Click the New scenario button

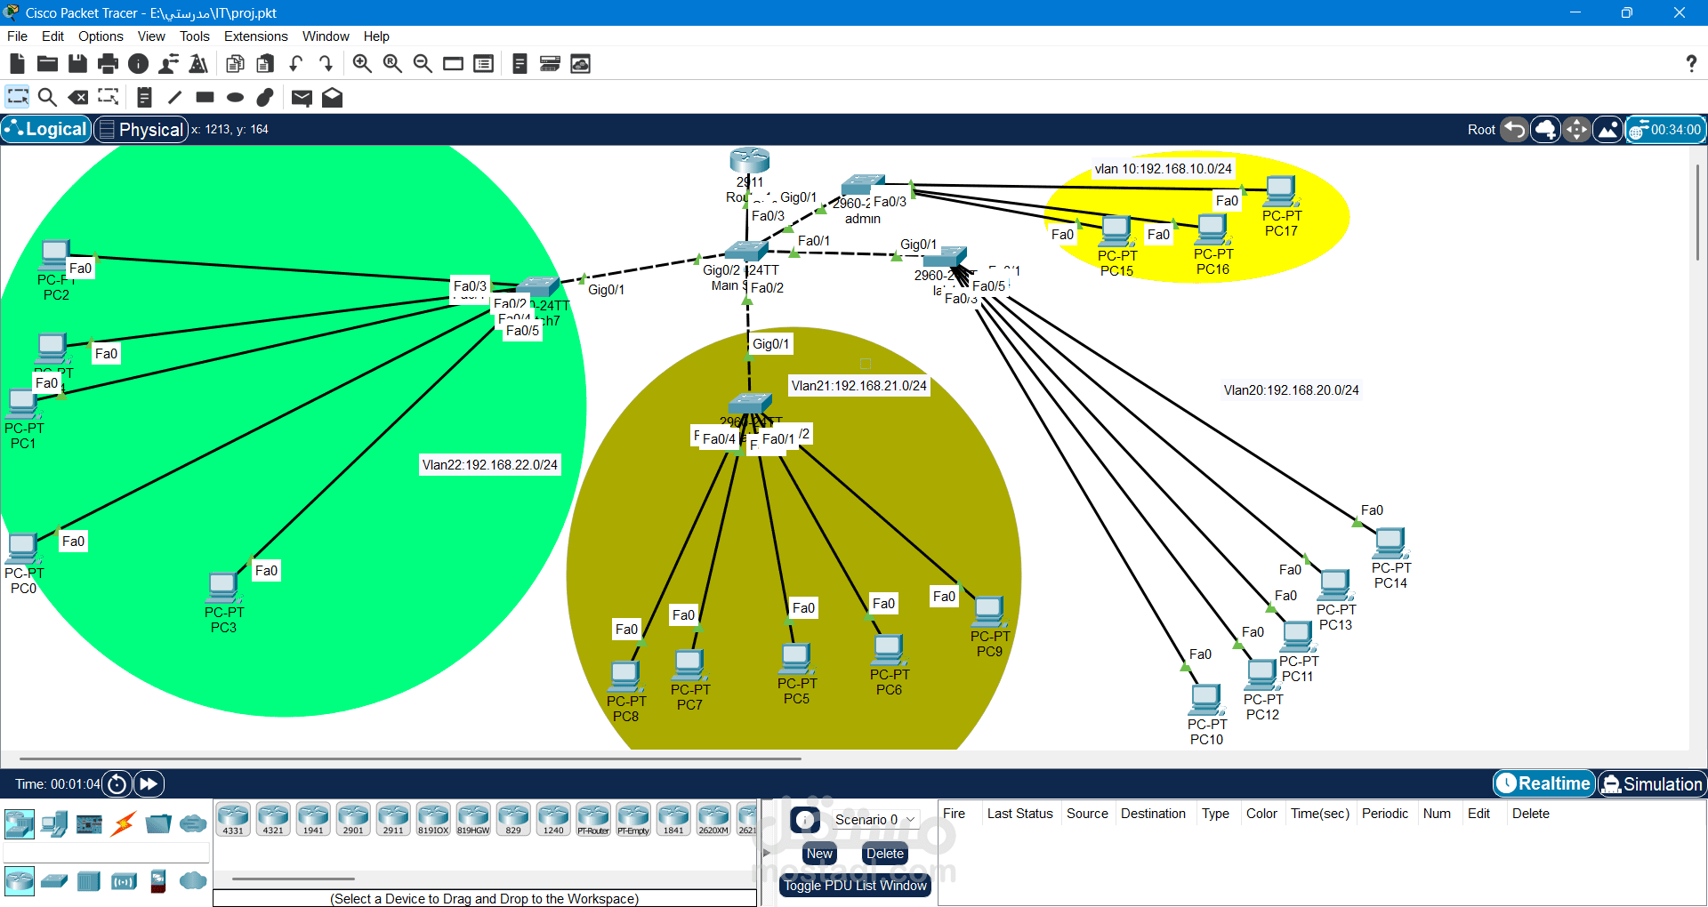coord(819,854)
